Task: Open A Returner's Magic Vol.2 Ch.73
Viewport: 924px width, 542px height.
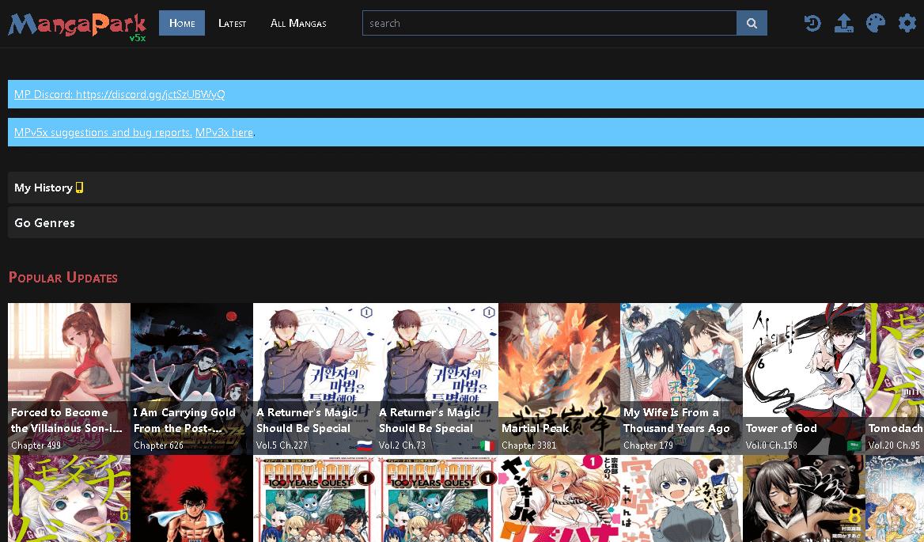Action: 402,445
